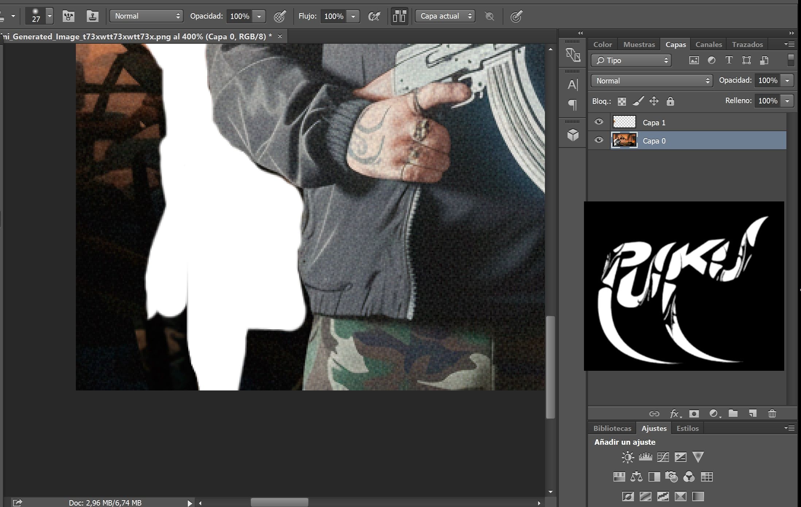Screen dimensions: 801x507
Task: Open the Brush panel toggle icon
Action: [69, 16]
